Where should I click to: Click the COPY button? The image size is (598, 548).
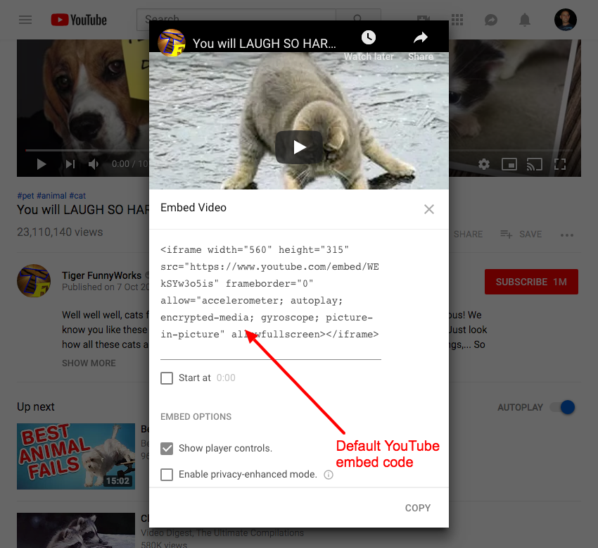pyautogui.click(x=418, y=508)
